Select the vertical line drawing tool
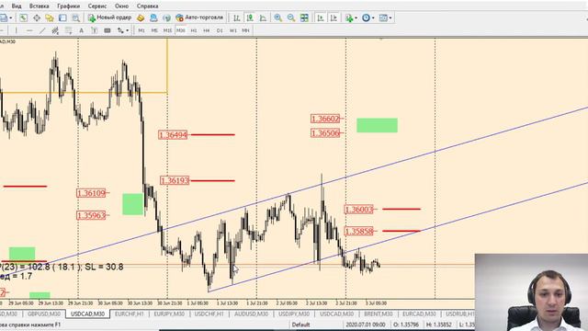This screenshot has width=588, height=331. [x=16, y=30]
